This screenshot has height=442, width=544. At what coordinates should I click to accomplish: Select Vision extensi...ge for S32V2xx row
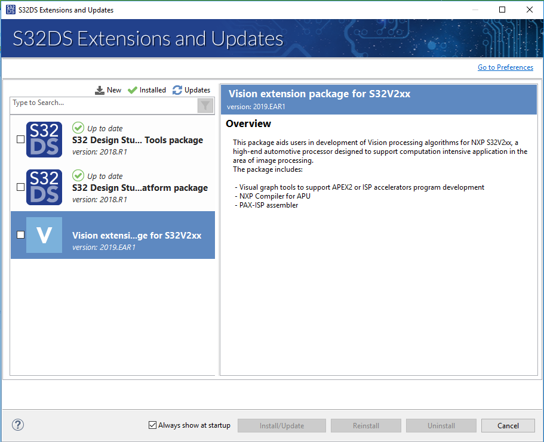click(113, 235)
